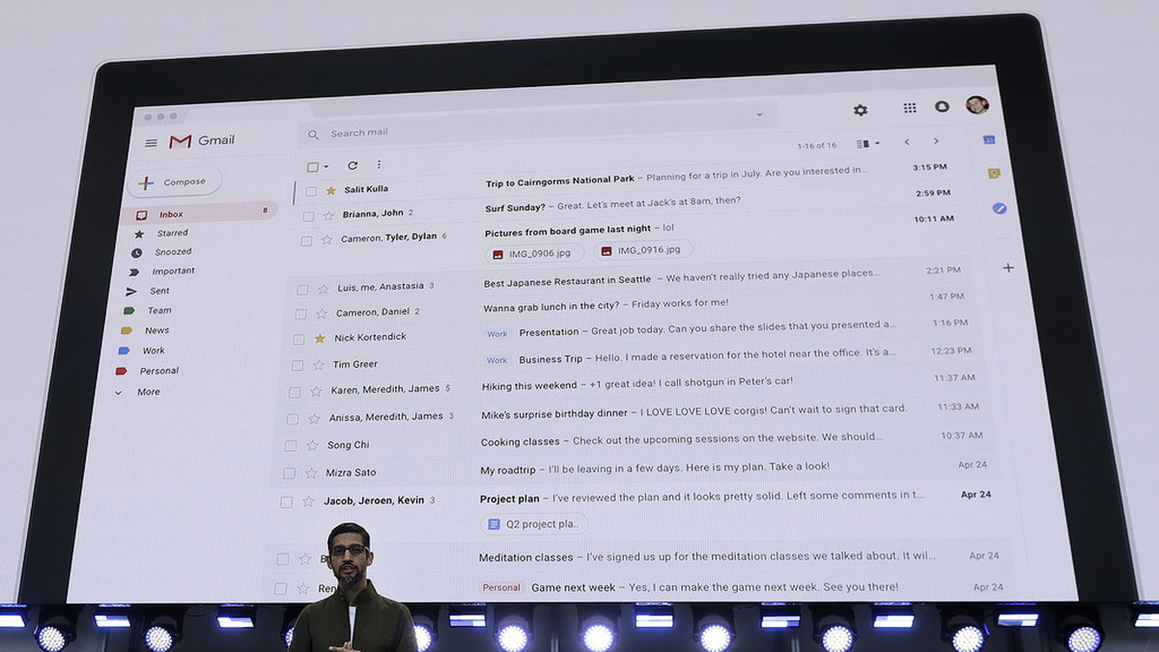
Task: Open the IMG_0916.jpg attachment
Action: click(x=644, y=250)
